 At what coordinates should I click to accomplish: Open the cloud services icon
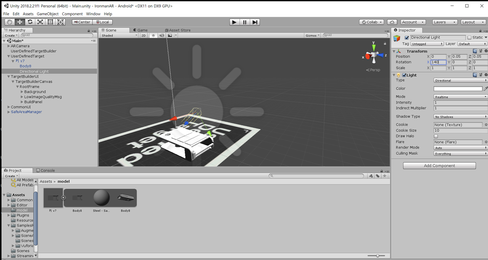click(x=392, y=22)
